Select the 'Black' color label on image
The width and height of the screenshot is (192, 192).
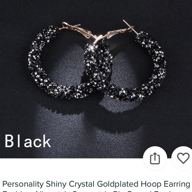click(28, 141)
